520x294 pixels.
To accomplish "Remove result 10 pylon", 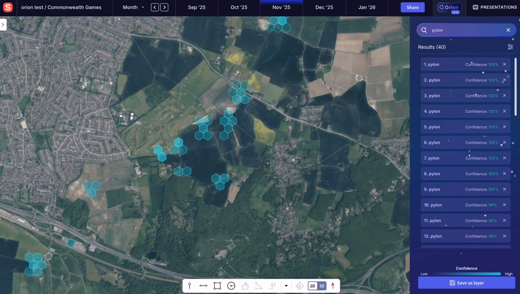I will click(504, 205).
